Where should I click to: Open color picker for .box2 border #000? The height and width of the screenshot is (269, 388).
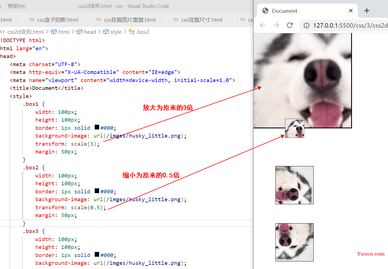(97, 191)
